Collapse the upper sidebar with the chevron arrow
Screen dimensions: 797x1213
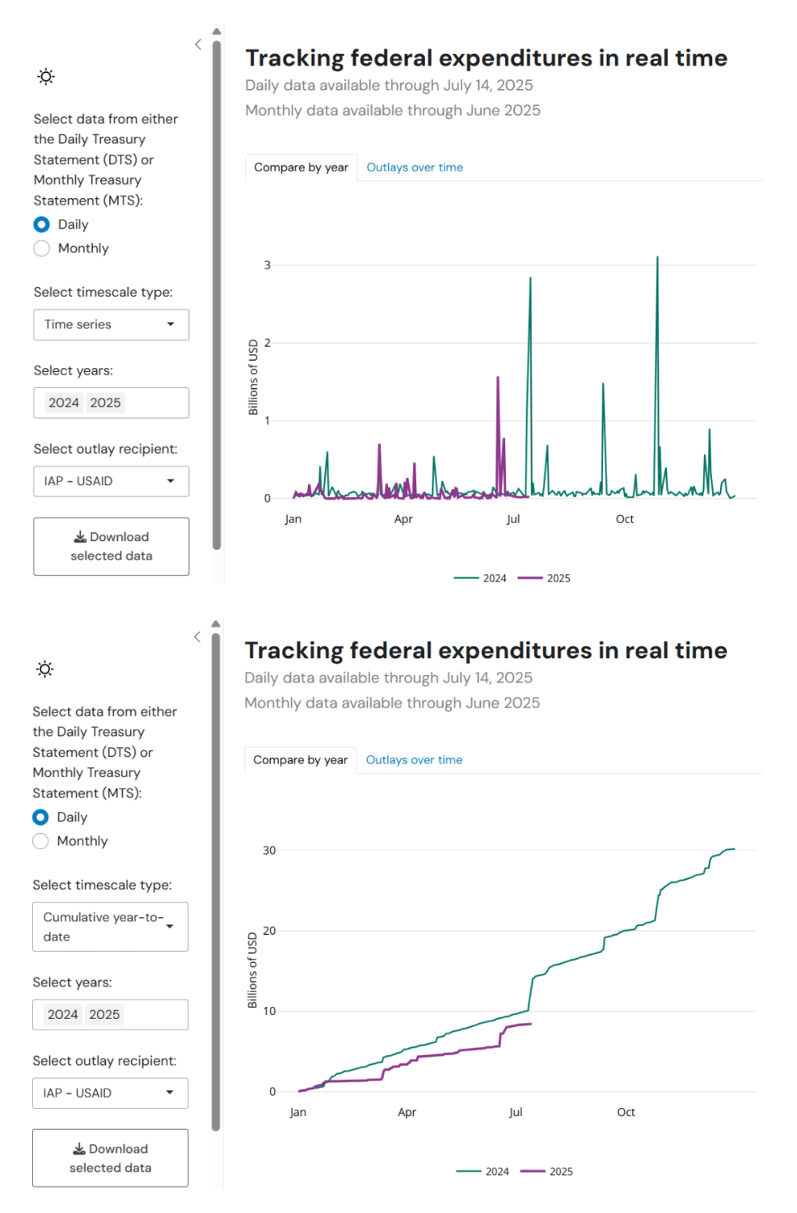(x=198, y=44)
